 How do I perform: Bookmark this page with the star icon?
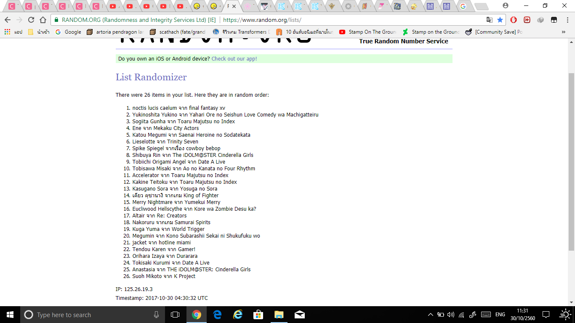point(500,20)
